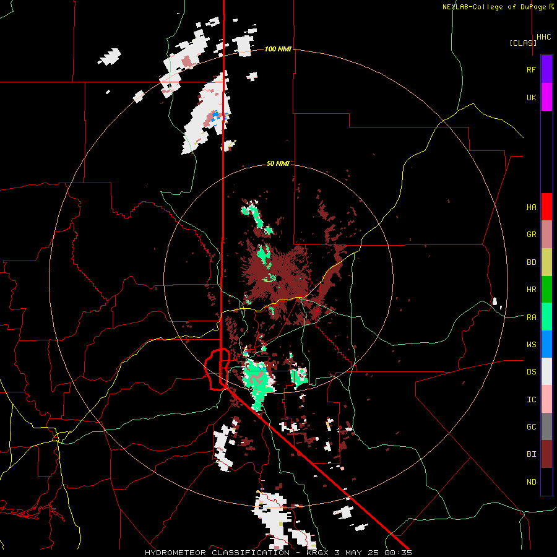Screen dimensions: 557x557
Task: Click the 'HA' legend label
Action: [x=531, y=207]
